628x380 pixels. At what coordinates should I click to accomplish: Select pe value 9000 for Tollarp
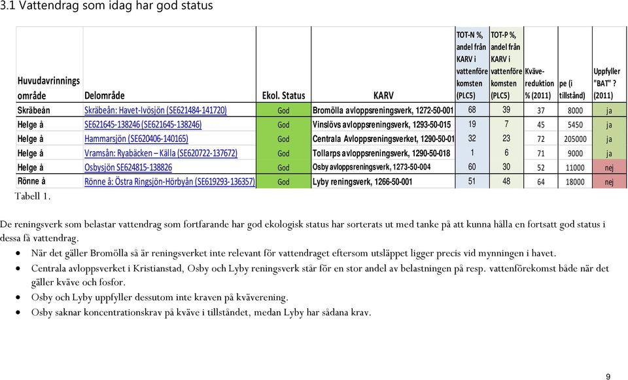coord(575,153)
